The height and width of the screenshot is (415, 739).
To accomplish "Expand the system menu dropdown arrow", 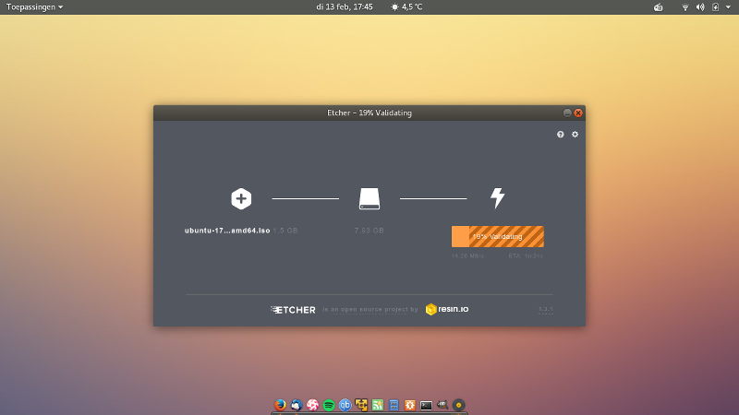I will click(728, 7).
